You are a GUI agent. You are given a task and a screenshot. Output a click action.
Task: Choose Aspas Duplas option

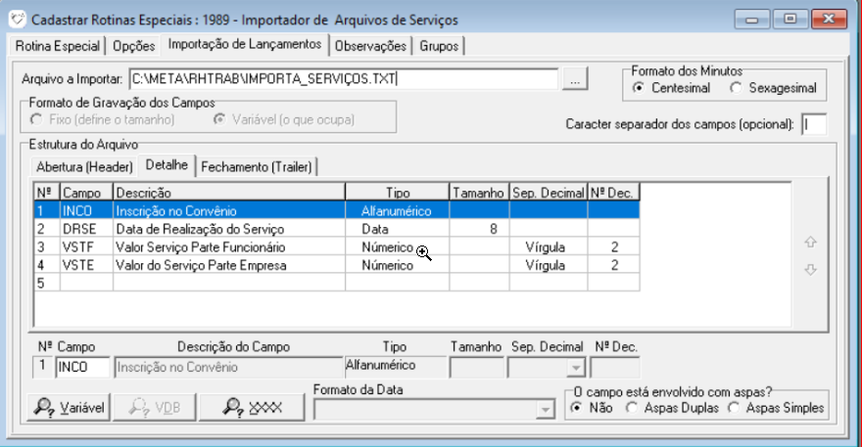point(632,408)
